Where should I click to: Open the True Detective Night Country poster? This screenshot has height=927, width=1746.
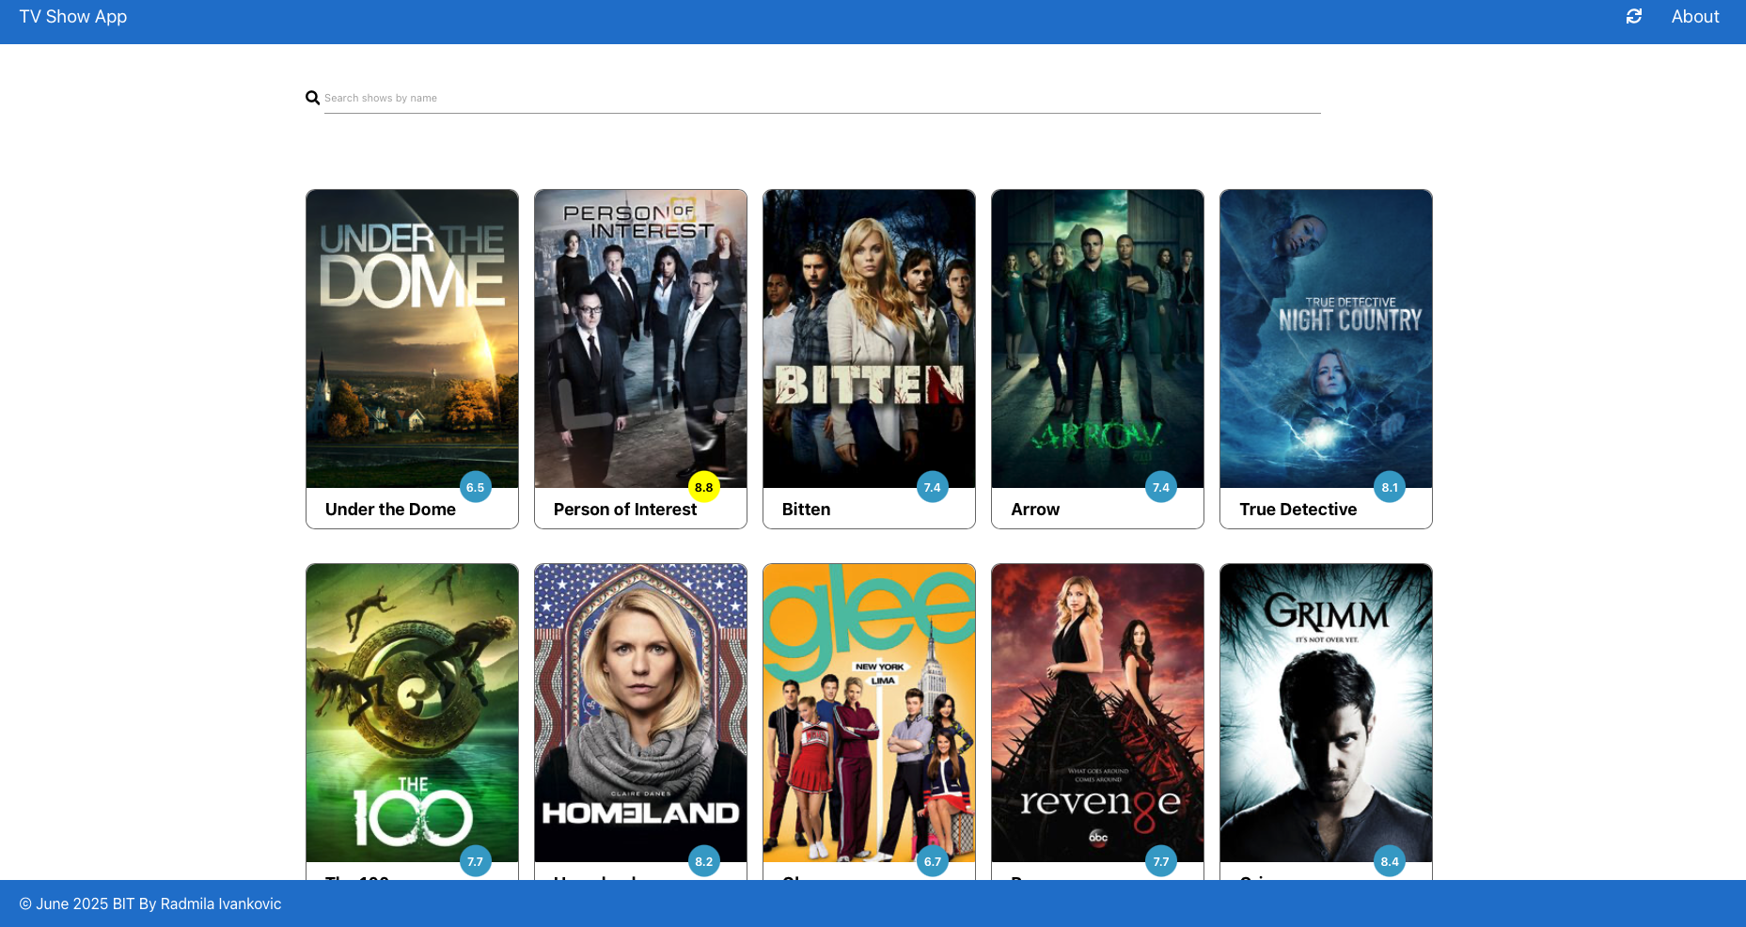point(1326,338)
